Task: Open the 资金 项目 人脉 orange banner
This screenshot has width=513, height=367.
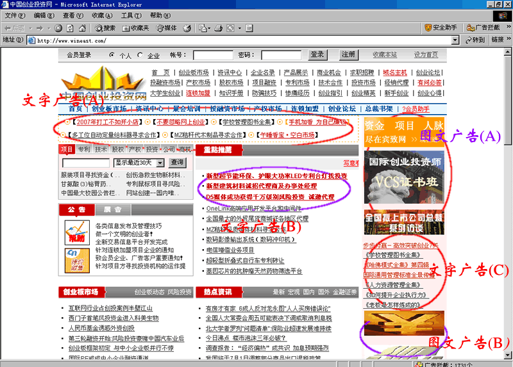Action: pos(404,132)
